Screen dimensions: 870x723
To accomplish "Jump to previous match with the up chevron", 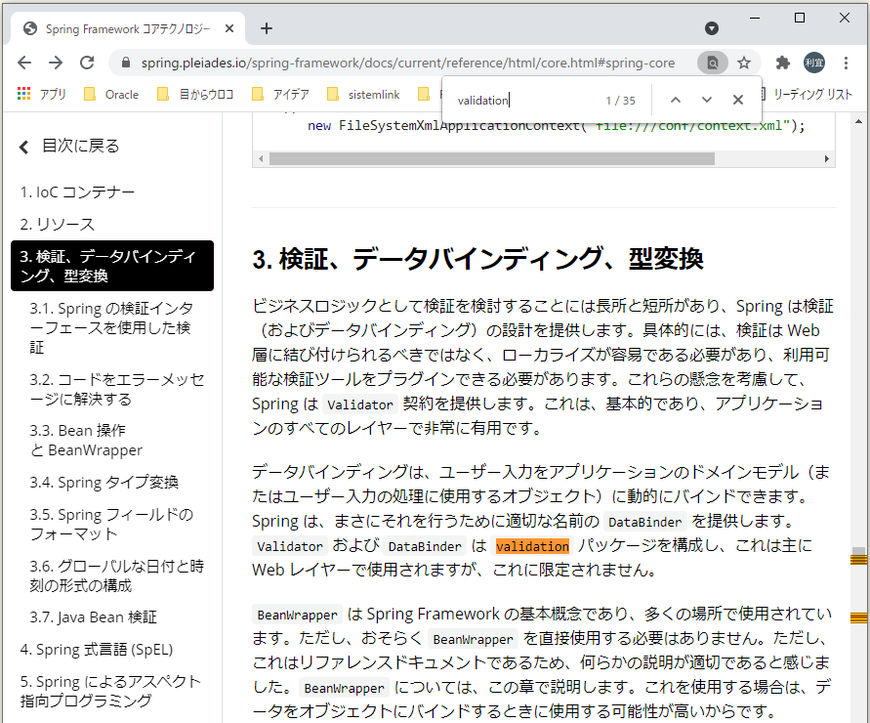I will click(x=675, y=99).
